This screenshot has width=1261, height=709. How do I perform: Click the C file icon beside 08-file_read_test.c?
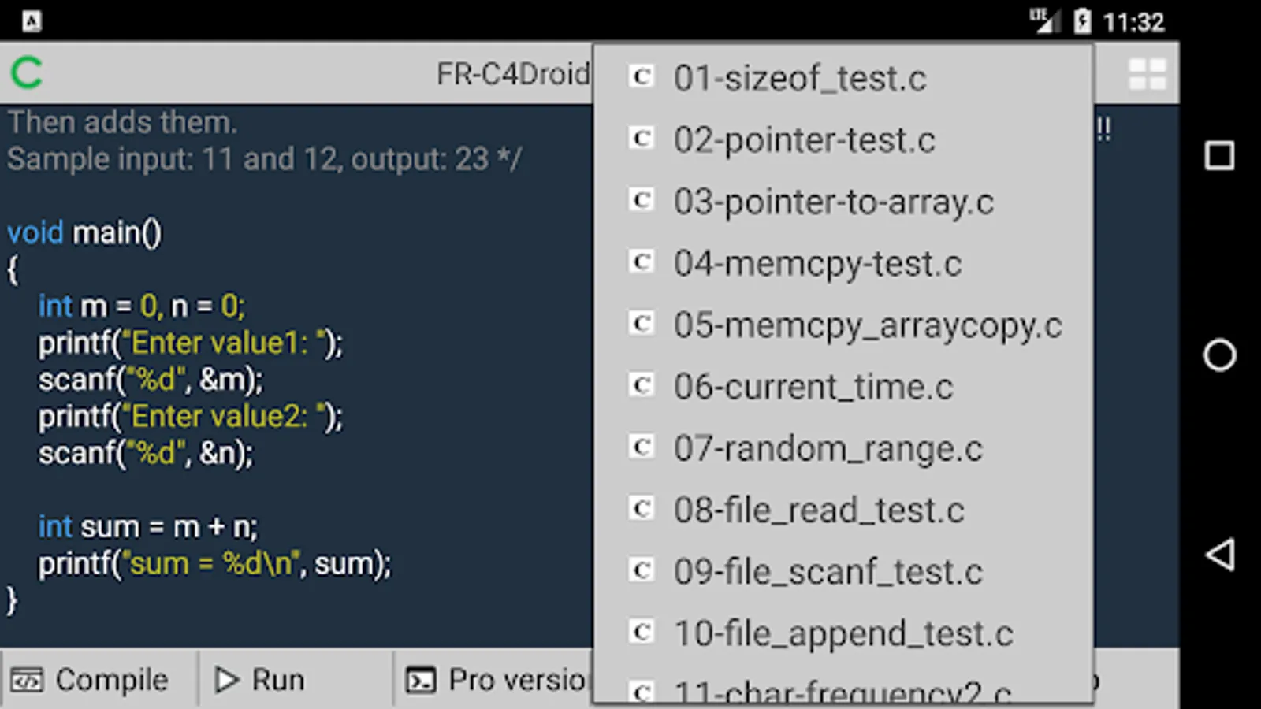642,508
